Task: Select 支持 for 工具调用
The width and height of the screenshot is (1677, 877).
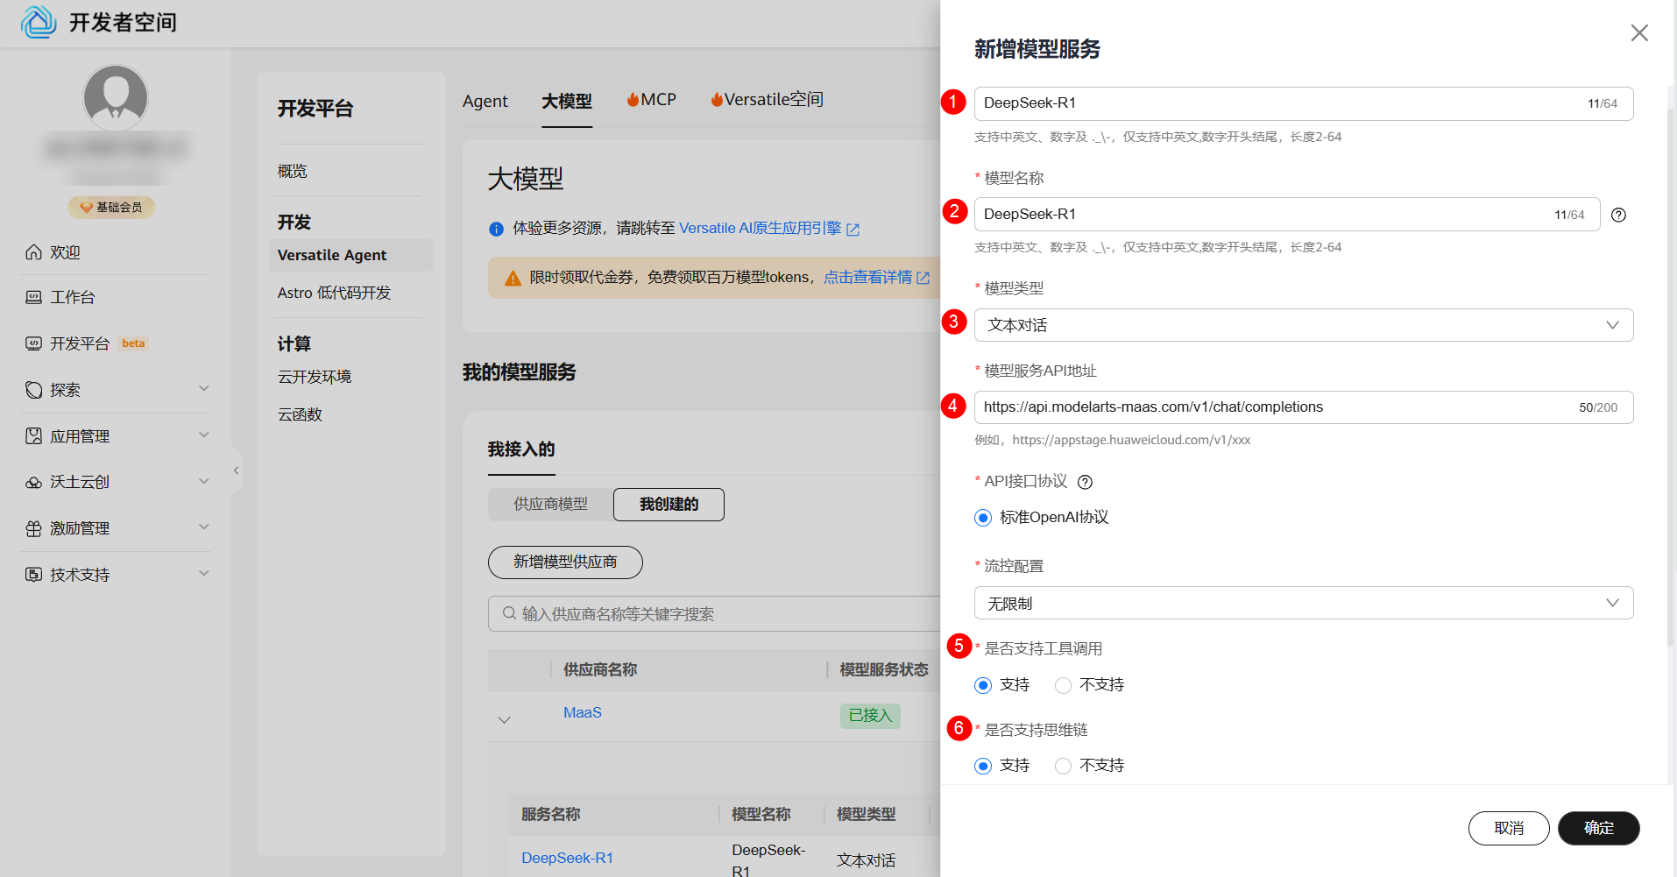Action: [983, 685]
